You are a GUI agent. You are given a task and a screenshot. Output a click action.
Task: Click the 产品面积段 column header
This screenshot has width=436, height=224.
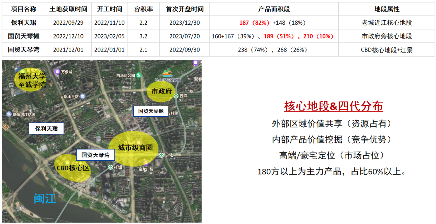pos(274,9)
